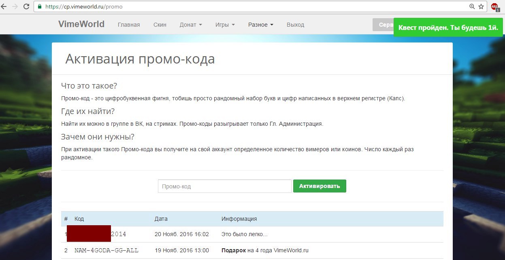Expand the Игры dropdown menu
This screenshot has height=260, width=505.
click(x=225, y=25)
